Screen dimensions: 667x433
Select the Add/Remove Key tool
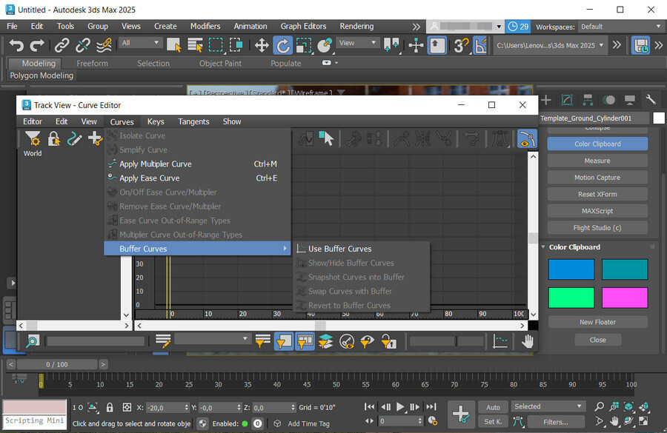94,139
